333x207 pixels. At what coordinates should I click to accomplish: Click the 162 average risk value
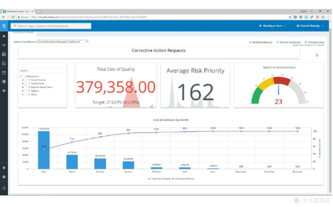tap(195, 92)
